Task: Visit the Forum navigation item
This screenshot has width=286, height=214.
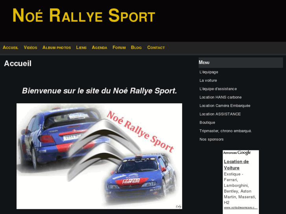Action: point(119,48)
